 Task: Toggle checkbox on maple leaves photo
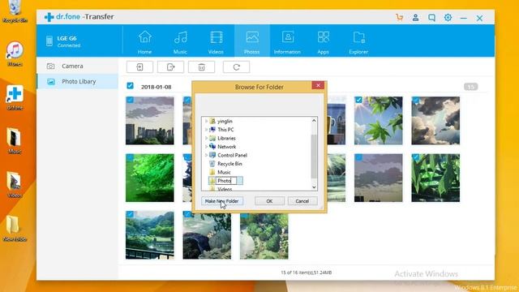coord(358,100)
